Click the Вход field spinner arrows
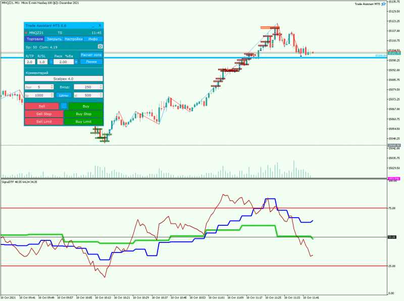404x301 pixels. pyautogui.click(x=101, y=87)
